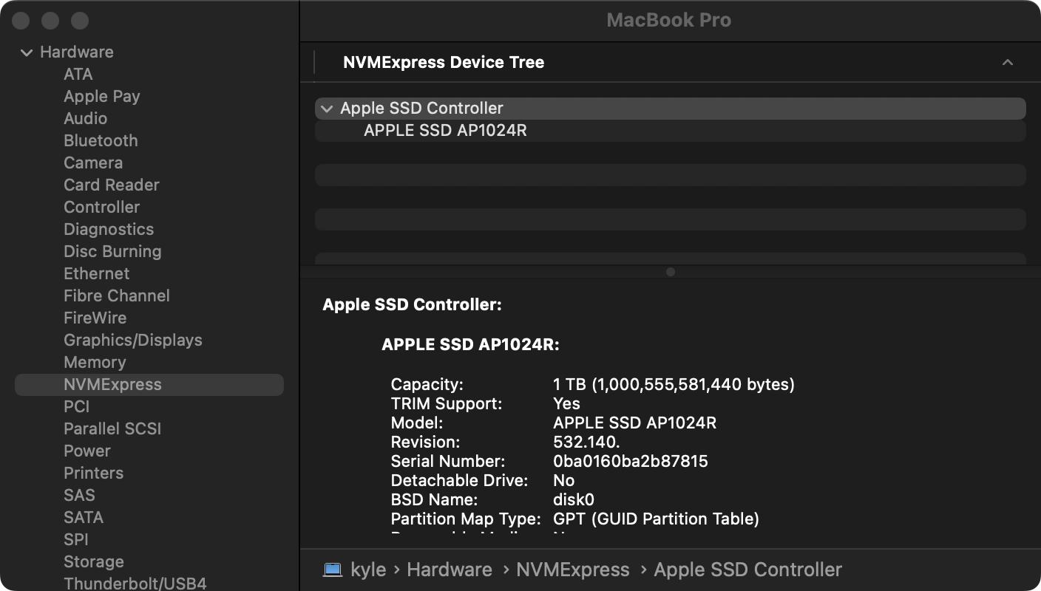Screen dimensions: 1041x591
Task: Click the Model value APPLE SSD AP1024R
Action: [x=634, y=423]
